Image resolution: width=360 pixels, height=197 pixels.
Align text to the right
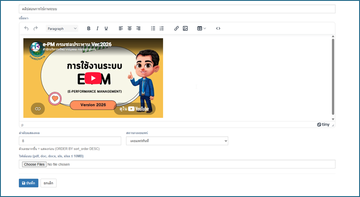(138, 29)
